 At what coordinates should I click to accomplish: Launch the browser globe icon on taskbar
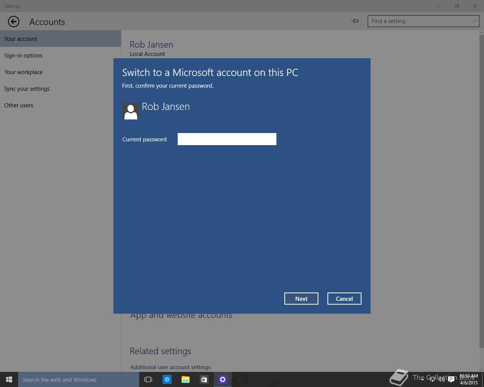pos(167,379)
